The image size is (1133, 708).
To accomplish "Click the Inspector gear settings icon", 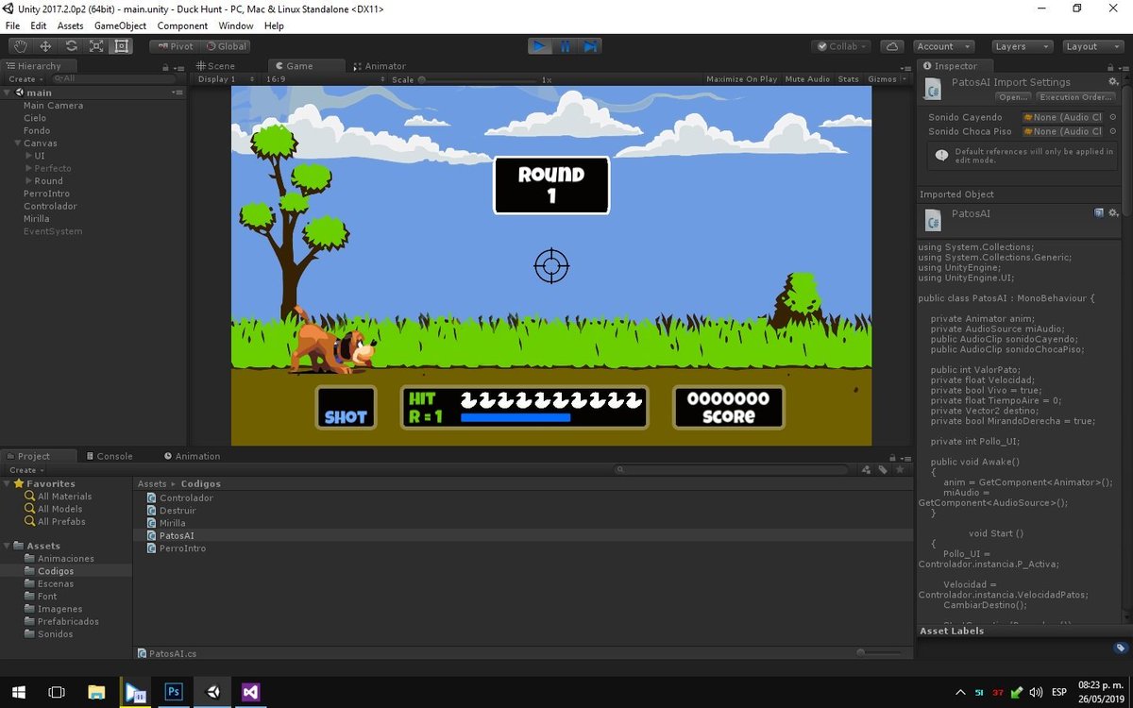I will [1113, 82].
